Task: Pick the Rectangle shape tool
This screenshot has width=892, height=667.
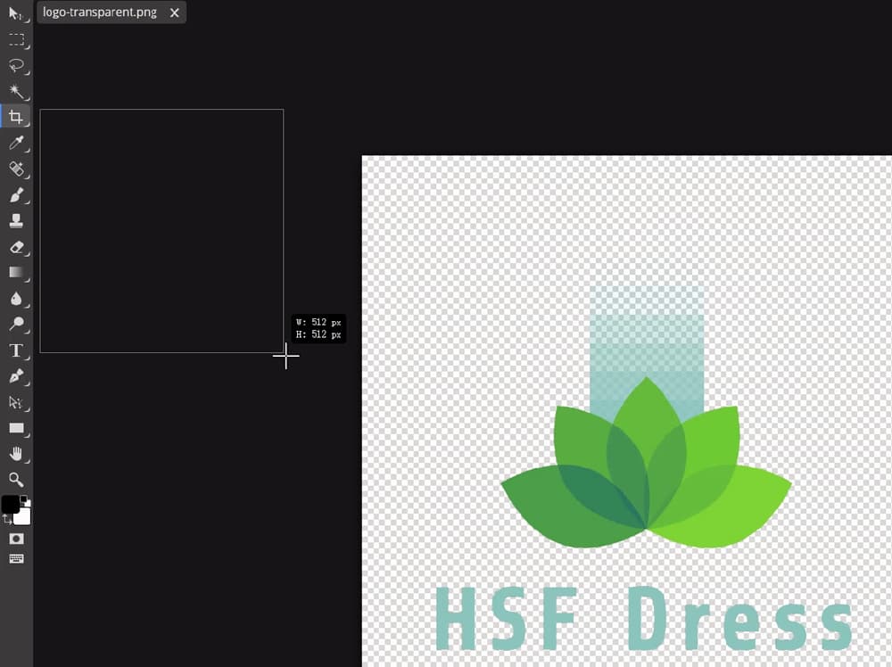Action: (x=16, y=428)
